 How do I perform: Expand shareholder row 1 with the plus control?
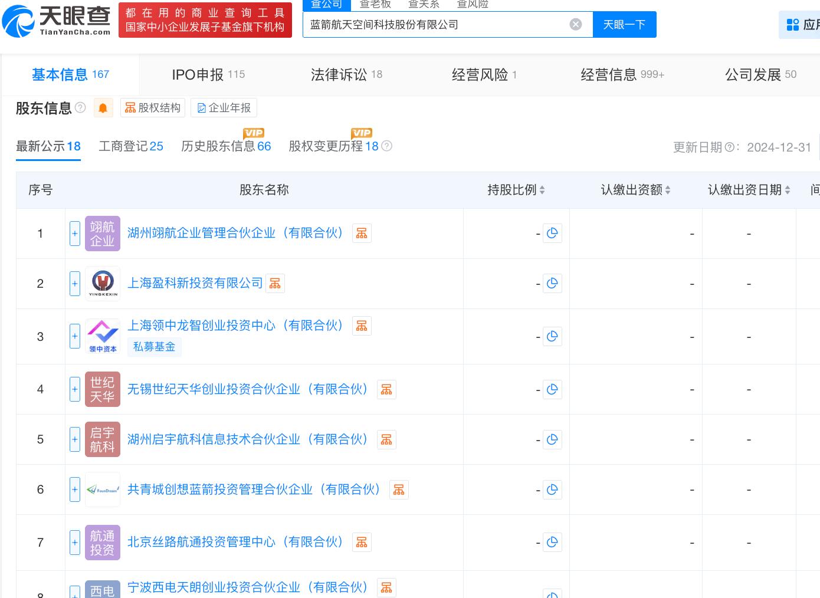point(75,233)
